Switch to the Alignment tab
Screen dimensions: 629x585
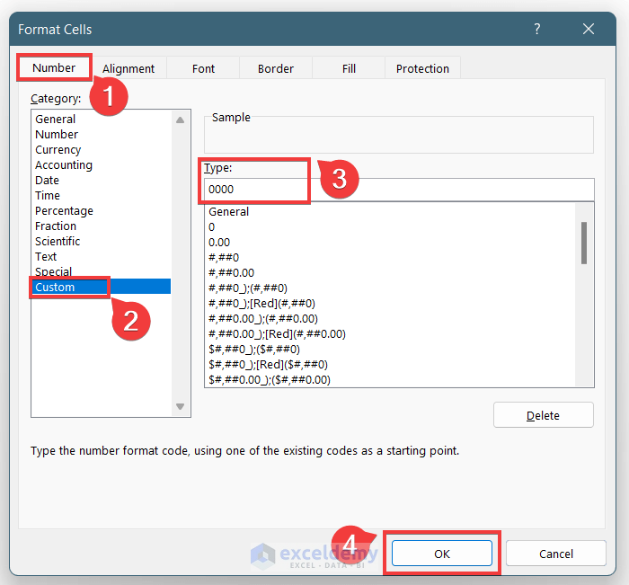(128, 68)
